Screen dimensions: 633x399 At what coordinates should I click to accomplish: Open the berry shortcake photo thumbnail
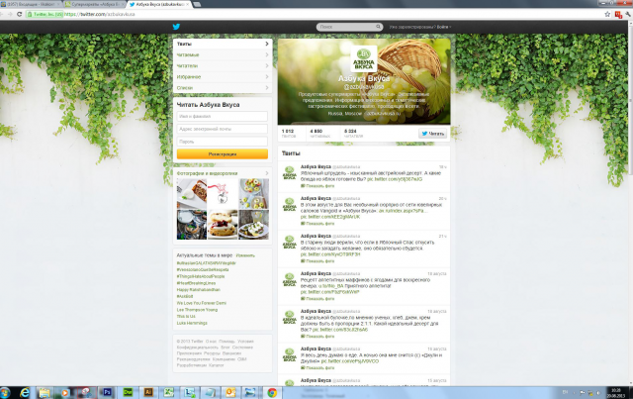(x=223, y=225)
